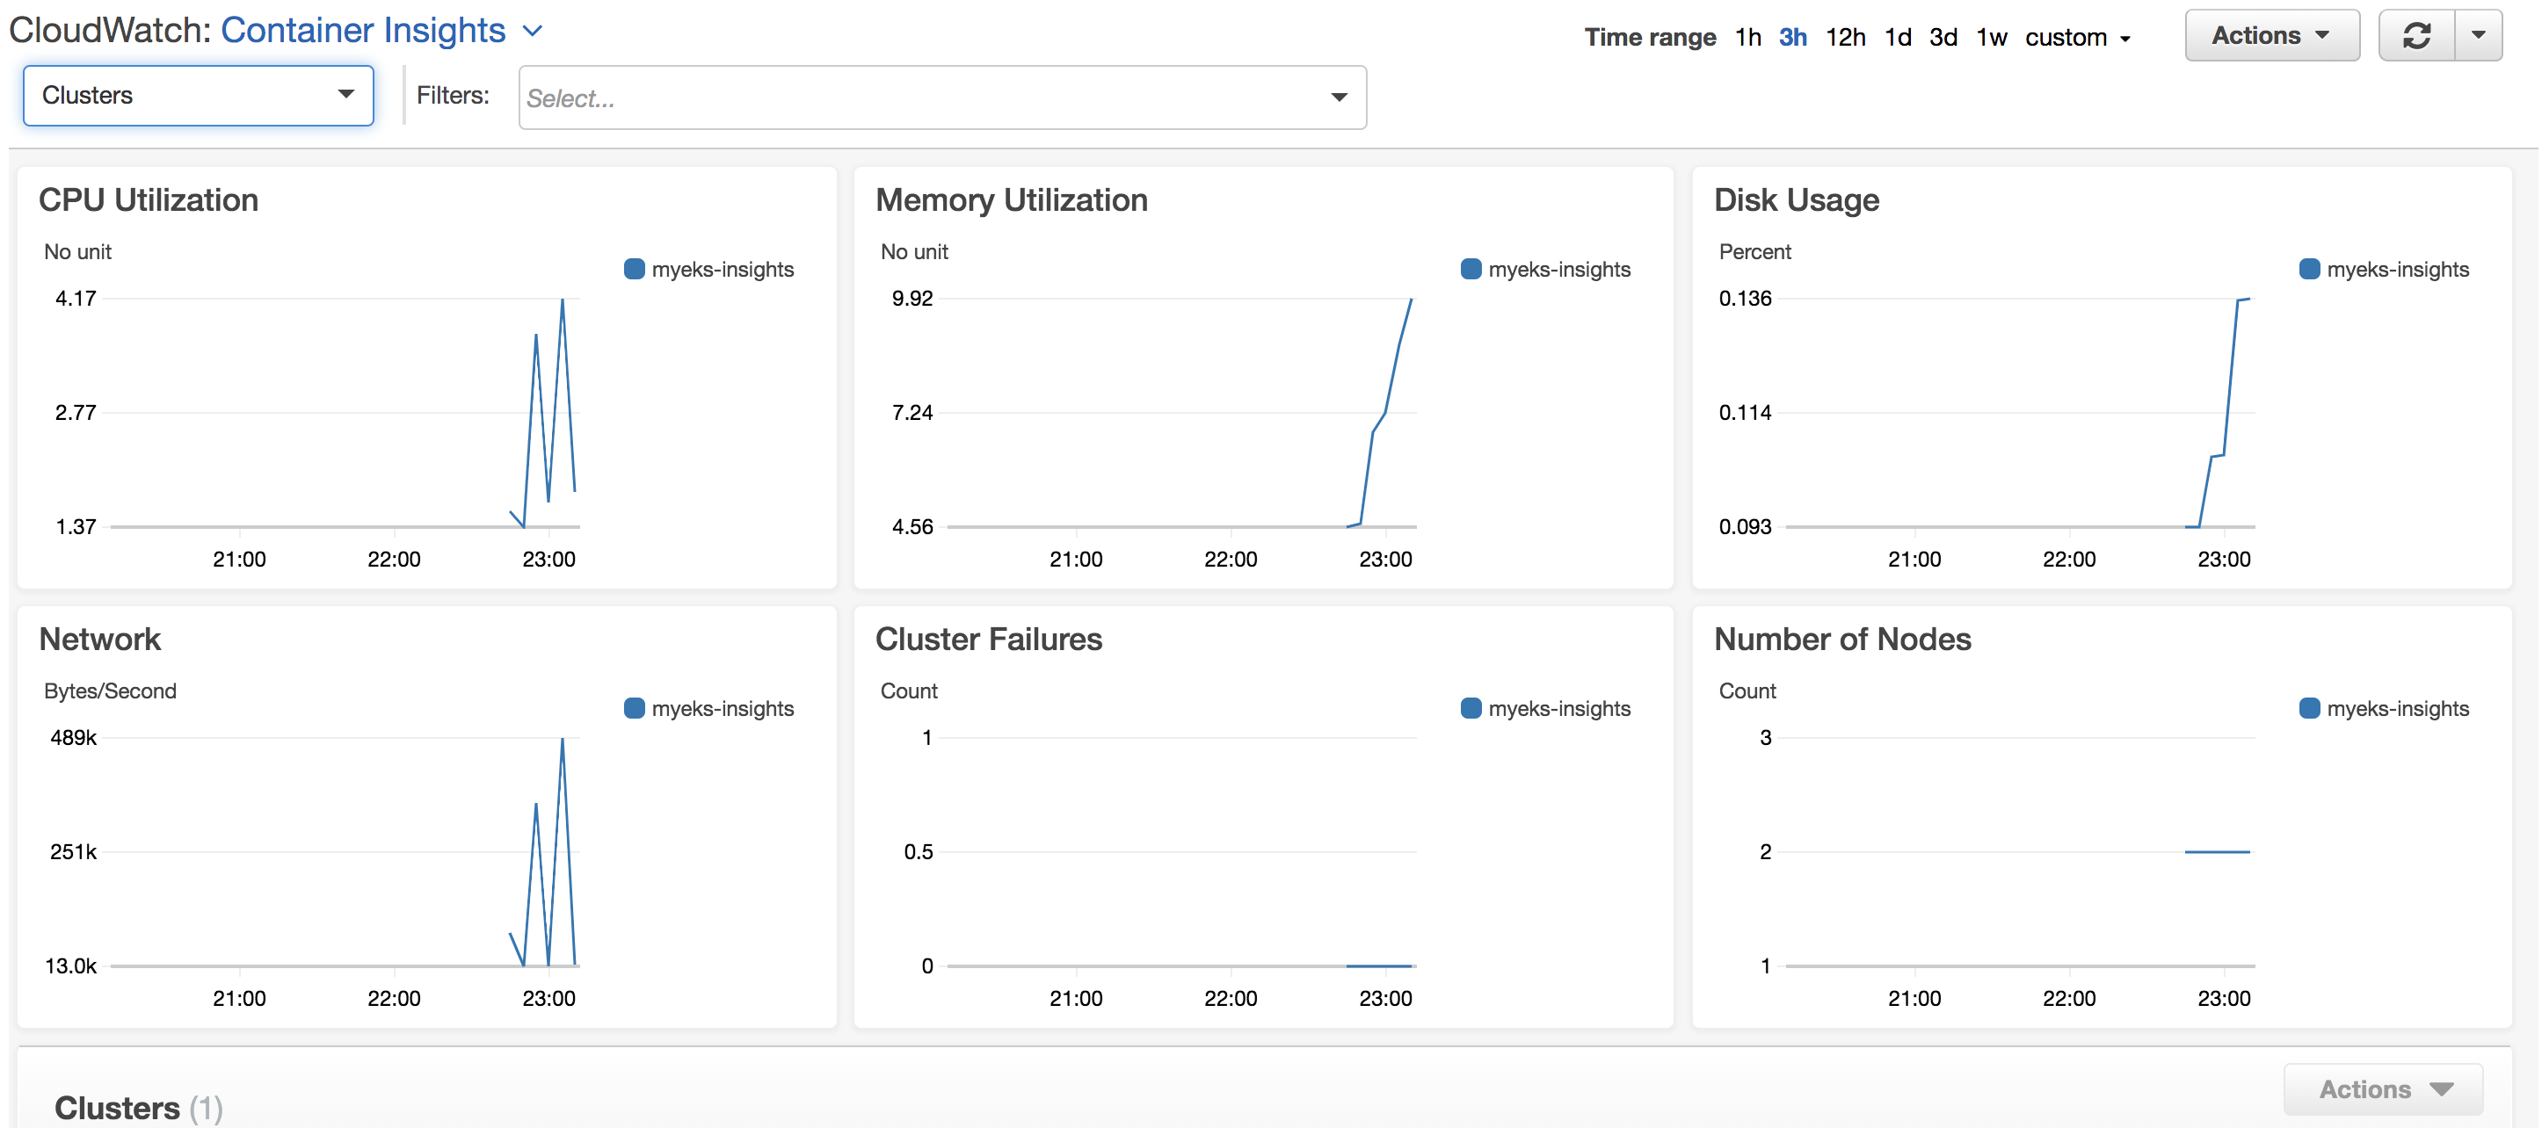Click the Bytes/Second unit label
The image size is (2542, 1128).
pos(111,691)
